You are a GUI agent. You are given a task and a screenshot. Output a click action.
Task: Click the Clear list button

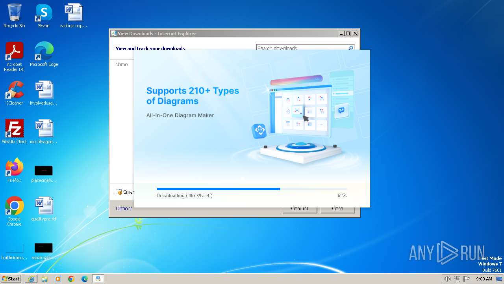[x=300, y=210]
